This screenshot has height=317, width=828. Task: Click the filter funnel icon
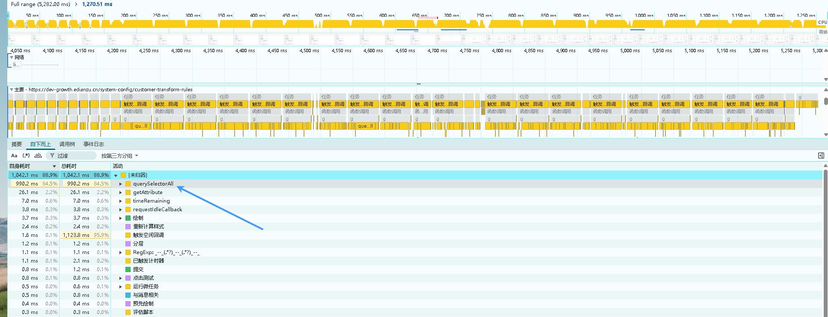coord(52,156)
